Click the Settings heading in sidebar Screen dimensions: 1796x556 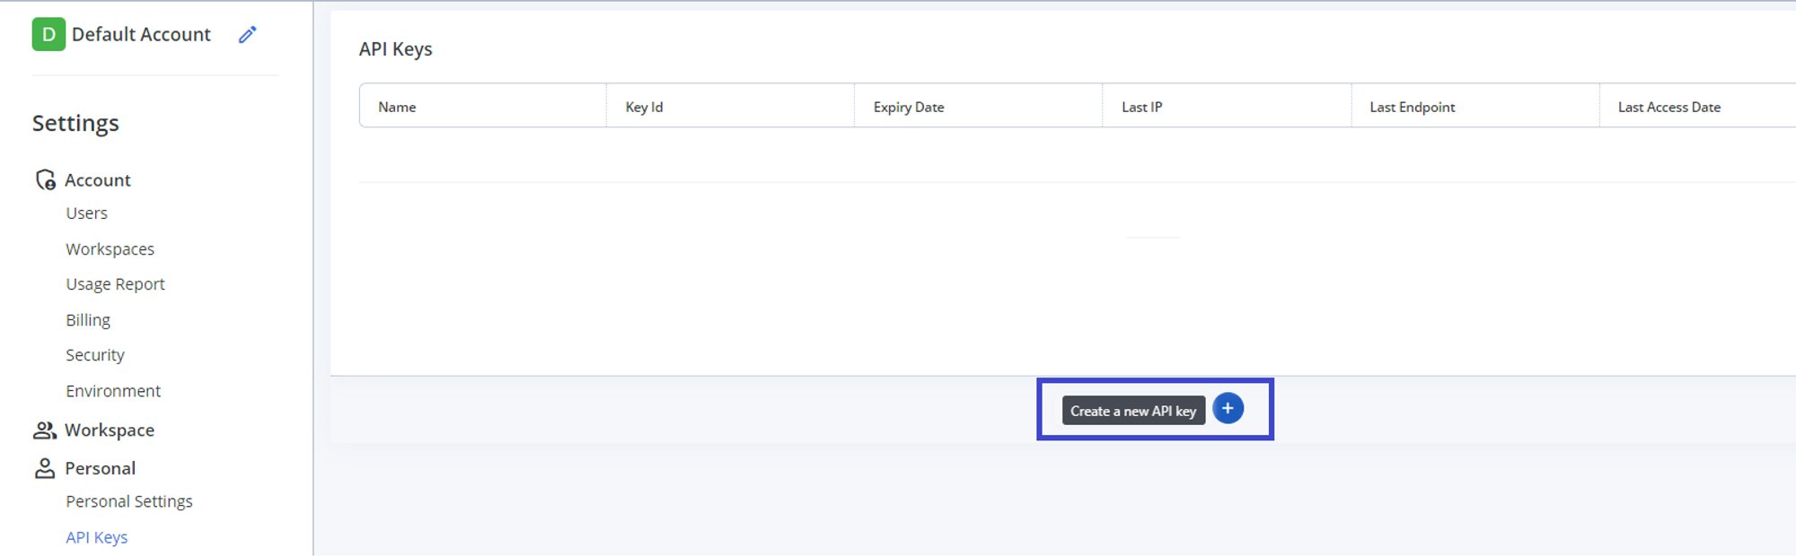[75, 123]
